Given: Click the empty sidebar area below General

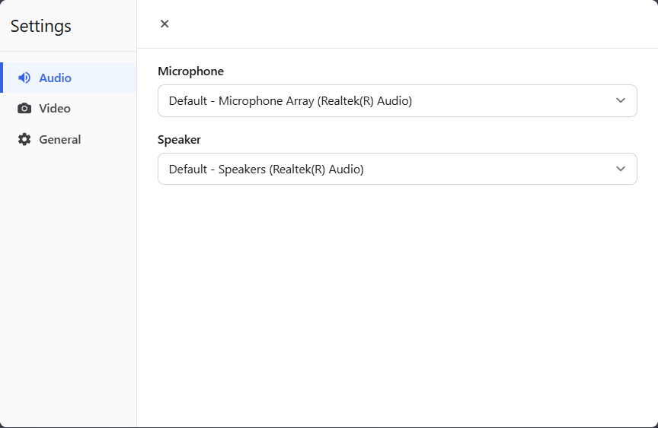Looking at the screenshot, I should [69, 289].
